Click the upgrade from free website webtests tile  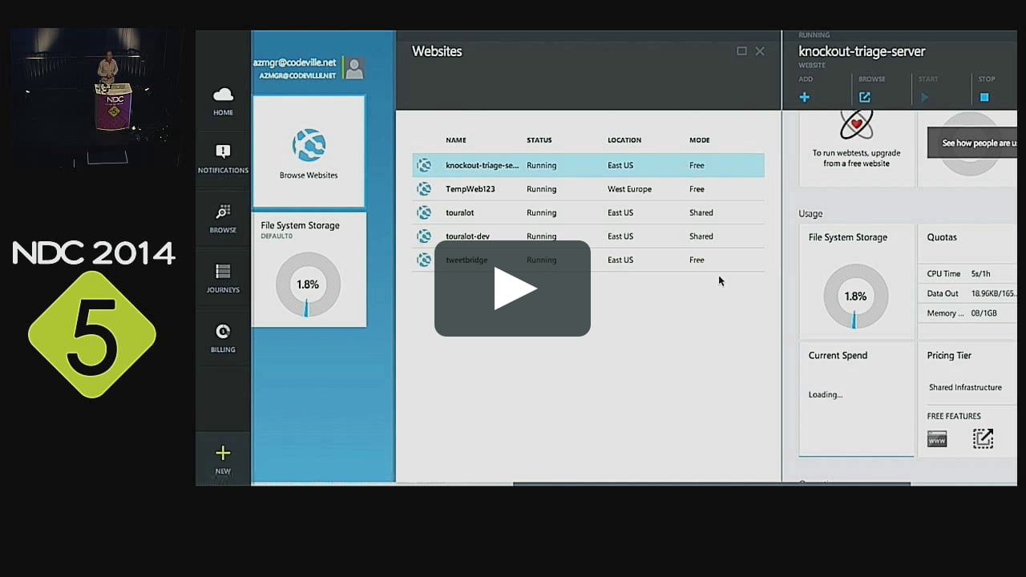[856, 148]
